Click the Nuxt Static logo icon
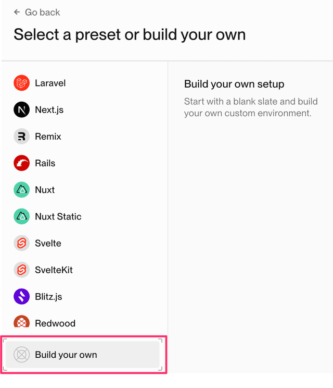The width and height of the screenshot is (333, 388). point(22,216)
